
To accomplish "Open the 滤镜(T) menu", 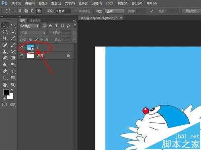I will point(97,3).
